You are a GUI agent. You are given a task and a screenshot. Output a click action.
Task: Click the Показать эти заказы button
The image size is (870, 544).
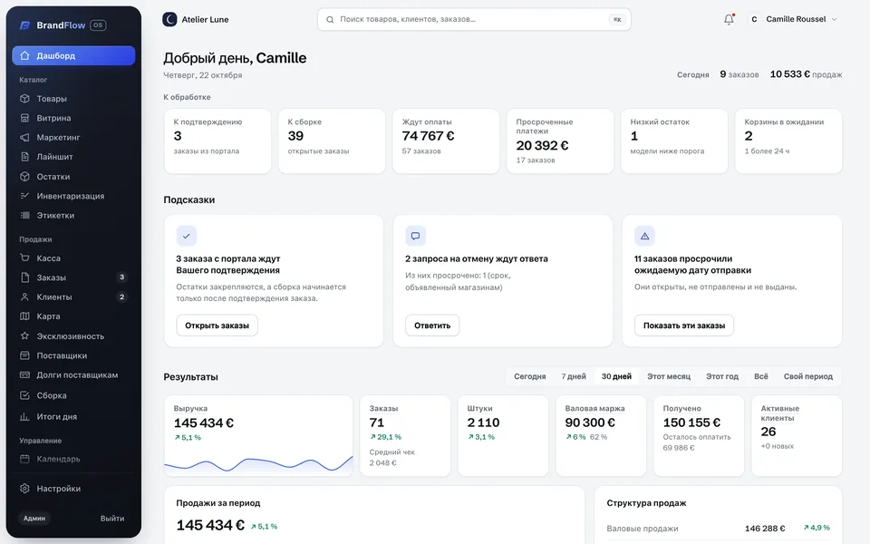(x=684, y=325)
